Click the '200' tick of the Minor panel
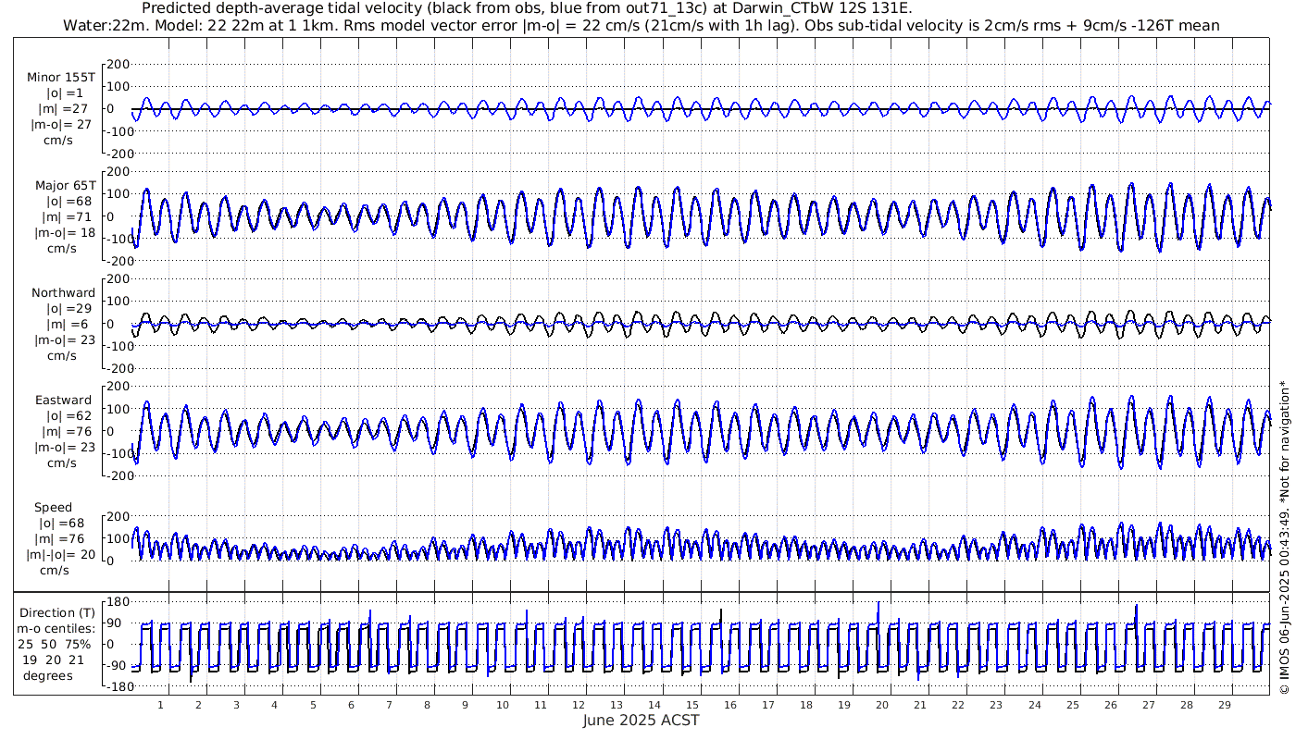Viewport: 1296px width, 740px height. (118, 64)
